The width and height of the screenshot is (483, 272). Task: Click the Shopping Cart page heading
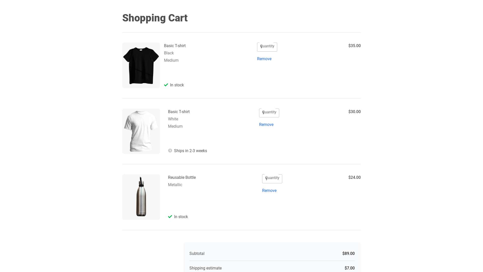pos(155,18)
